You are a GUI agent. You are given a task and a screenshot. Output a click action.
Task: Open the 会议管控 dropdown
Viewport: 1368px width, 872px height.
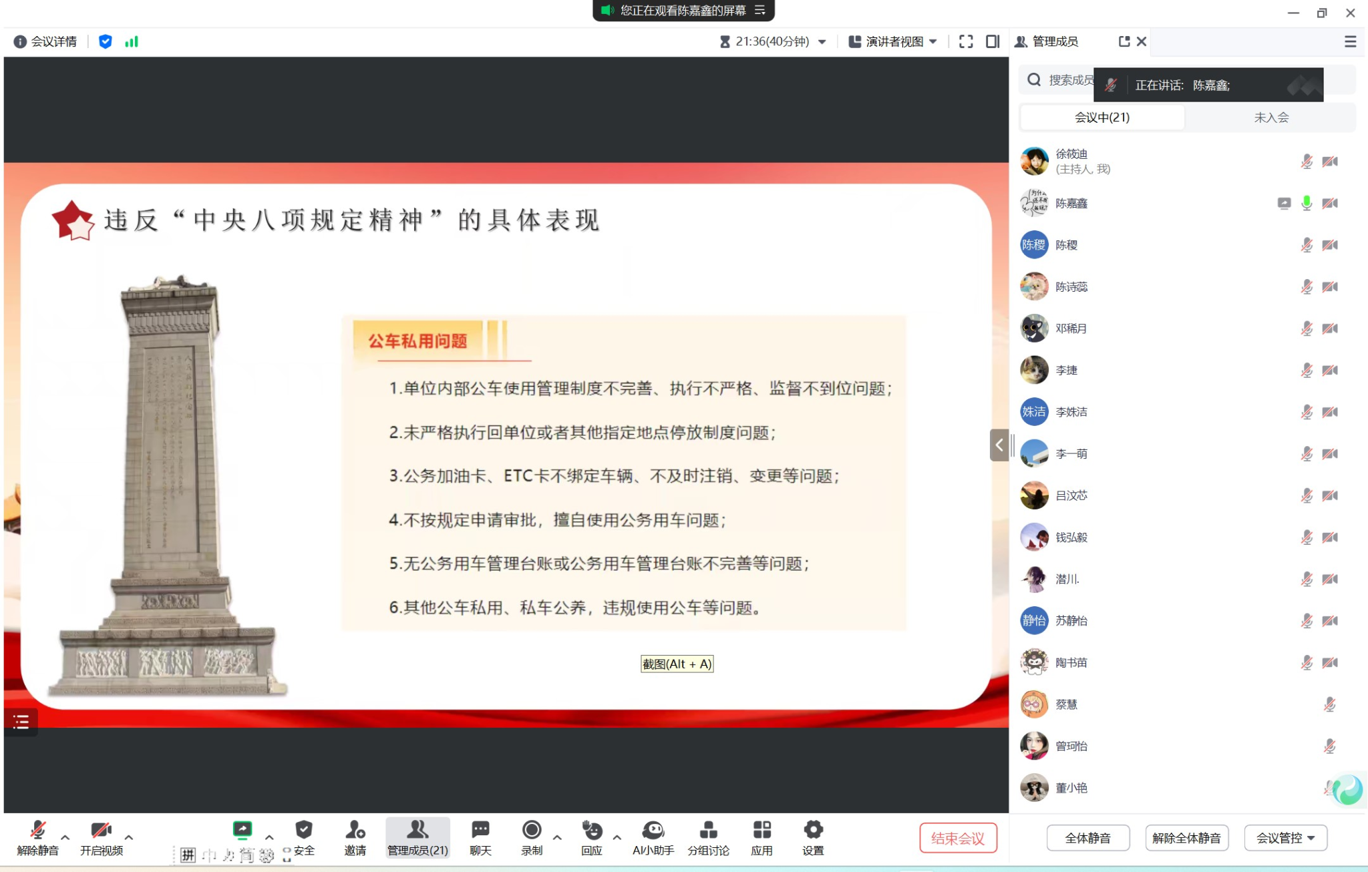tap(1285, 838)
